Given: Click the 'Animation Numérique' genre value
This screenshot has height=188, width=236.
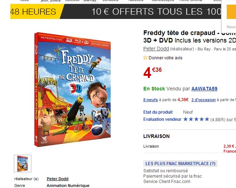Looking at the screenshot, I should click(x=68, y=185).
